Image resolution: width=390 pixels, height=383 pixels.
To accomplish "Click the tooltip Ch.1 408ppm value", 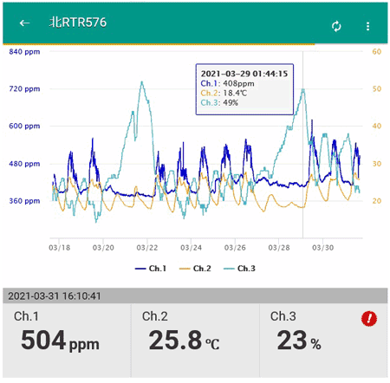I will pos(228,83).
